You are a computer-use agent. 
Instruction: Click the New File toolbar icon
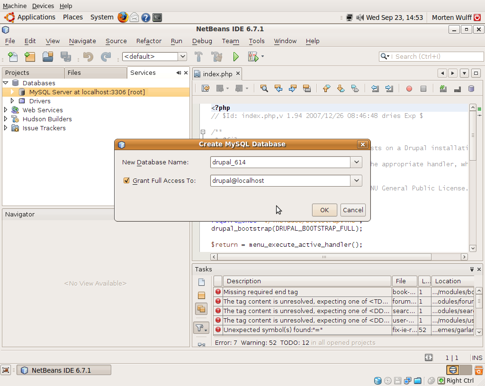13,57
